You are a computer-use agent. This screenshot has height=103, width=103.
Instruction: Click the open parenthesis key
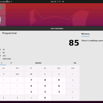(3, 98)
